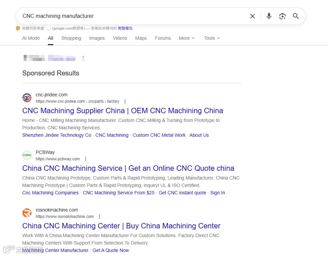Click the orange SEO extension icon below search
Viewport: 328px width, 256px height.
tap(18, 28)
